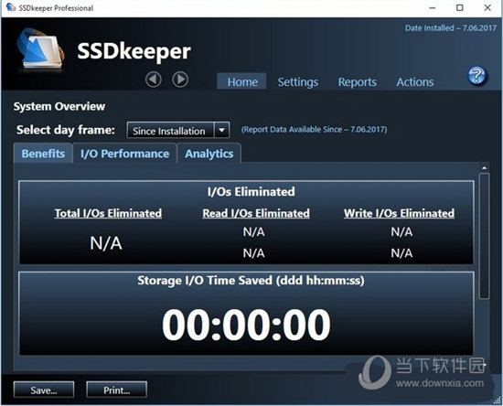This screenshot has width=503, height=406.
Task: Click Write I/Os Eliminated link
Action: (399, 213)
